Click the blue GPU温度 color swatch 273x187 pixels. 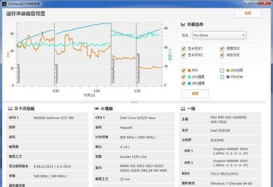[x=189, y=83]
